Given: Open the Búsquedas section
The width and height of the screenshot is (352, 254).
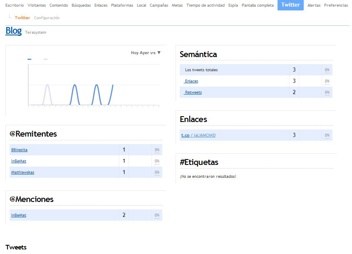Looking at the screenshot, I should tap(80, 5).
